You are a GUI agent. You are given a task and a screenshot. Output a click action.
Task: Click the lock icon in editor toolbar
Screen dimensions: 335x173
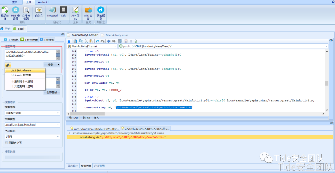coord(69,41)
